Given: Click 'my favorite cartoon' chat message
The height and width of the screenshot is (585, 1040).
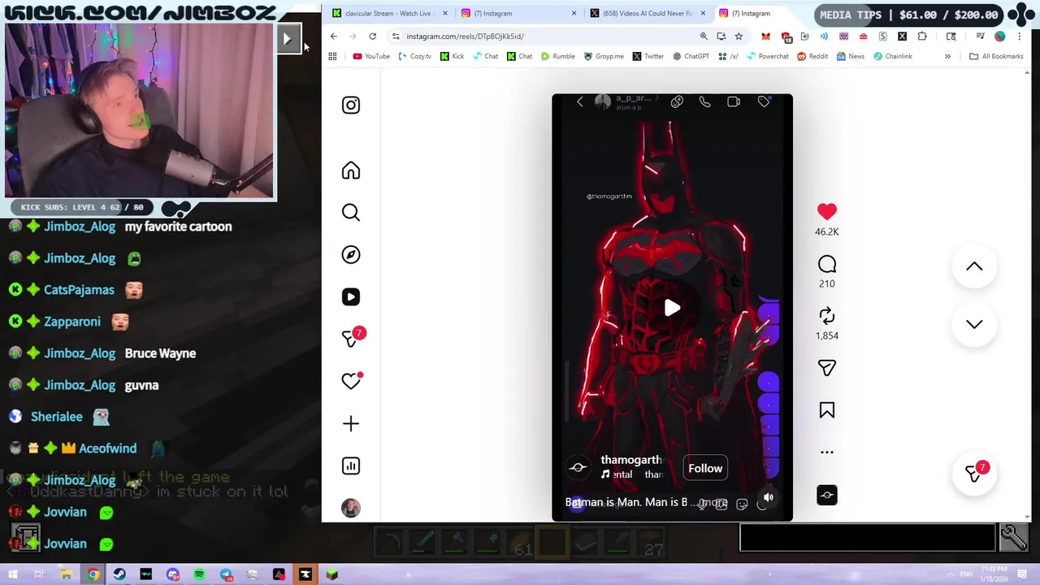Looking at the screenshot, I should point(178,227).
